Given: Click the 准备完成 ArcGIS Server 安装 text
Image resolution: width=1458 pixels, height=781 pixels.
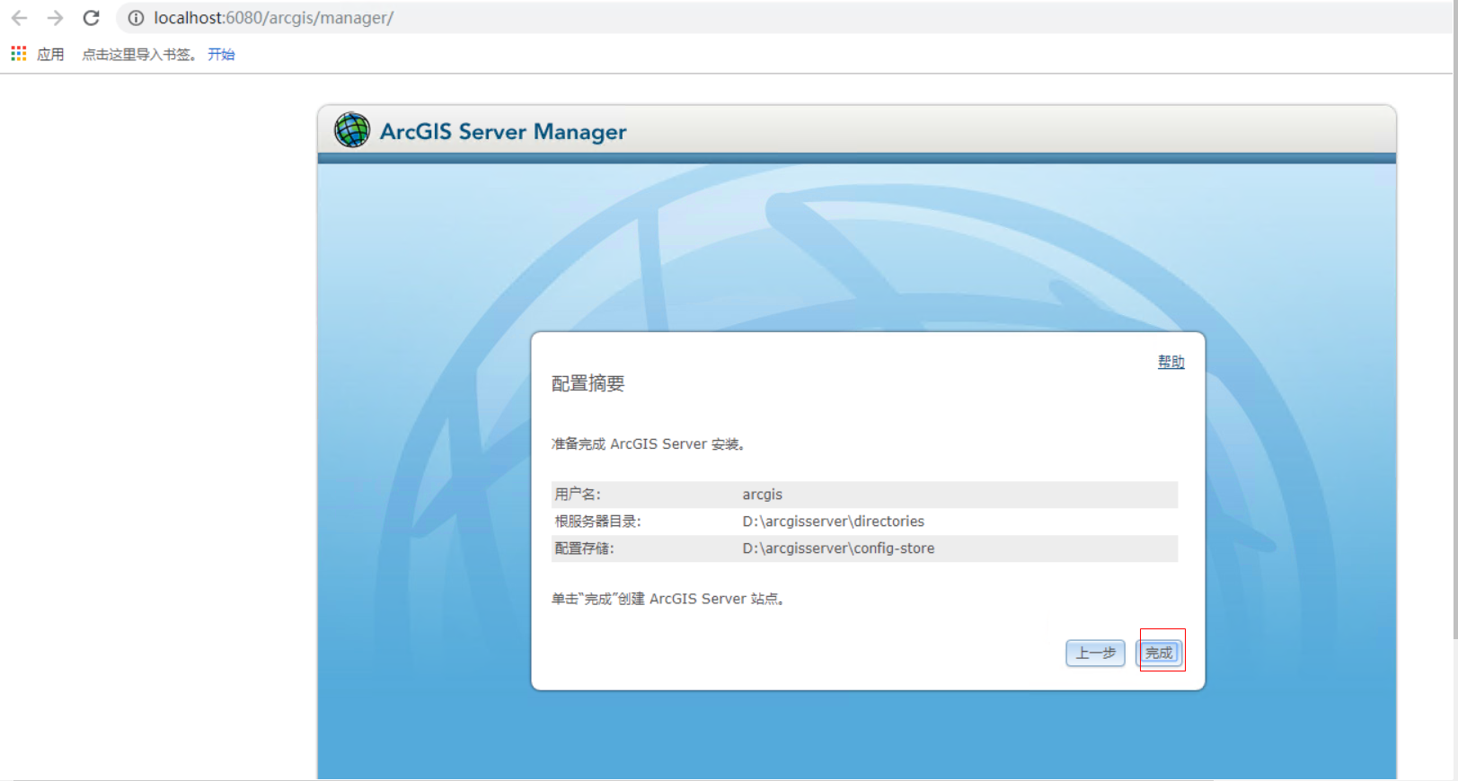Looking at the screenshot, I should [648, 444].
